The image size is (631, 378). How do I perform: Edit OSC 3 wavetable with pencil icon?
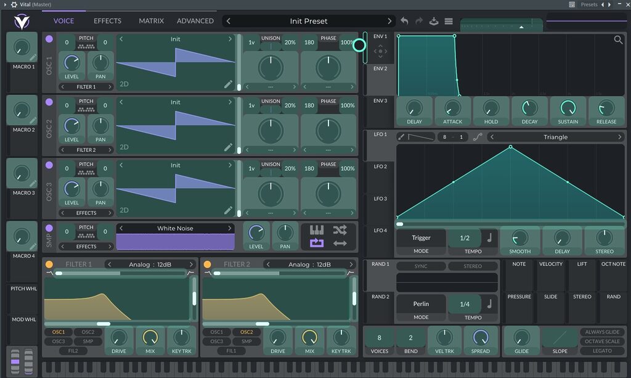tap(228, 210)
